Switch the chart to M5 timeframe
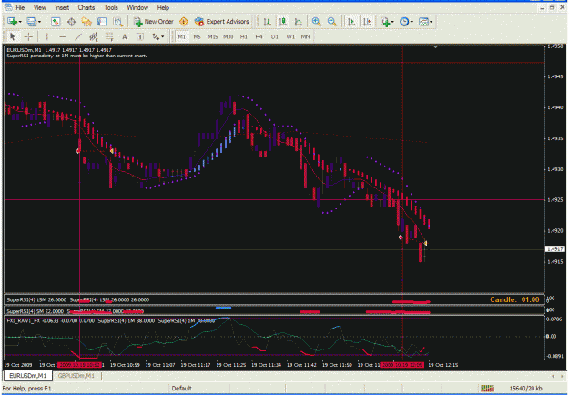Viewport: 569px width, 395px height. (x=197, y=36)
